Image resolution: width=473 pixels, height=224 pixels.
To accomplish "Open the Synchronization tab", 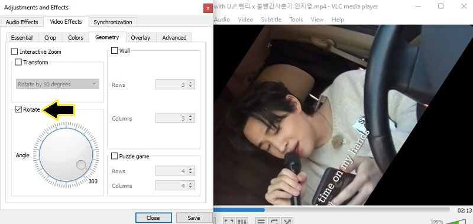I will click(113, 22).
